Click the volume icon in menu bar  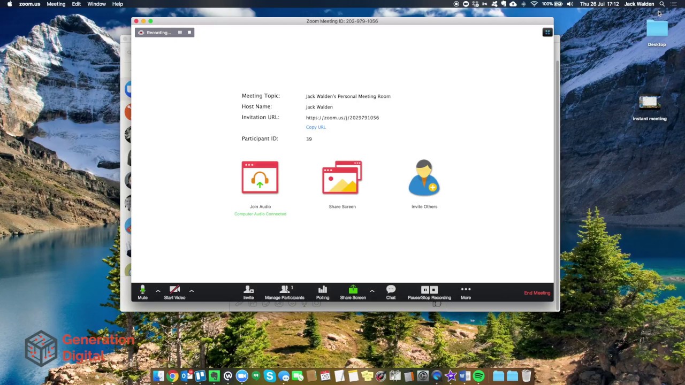tap(570, 4)
